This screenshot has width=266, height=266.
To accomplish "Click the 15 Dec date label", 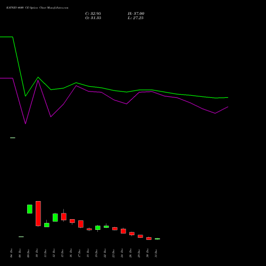I will pyautogui.click(x=63, y=253).
